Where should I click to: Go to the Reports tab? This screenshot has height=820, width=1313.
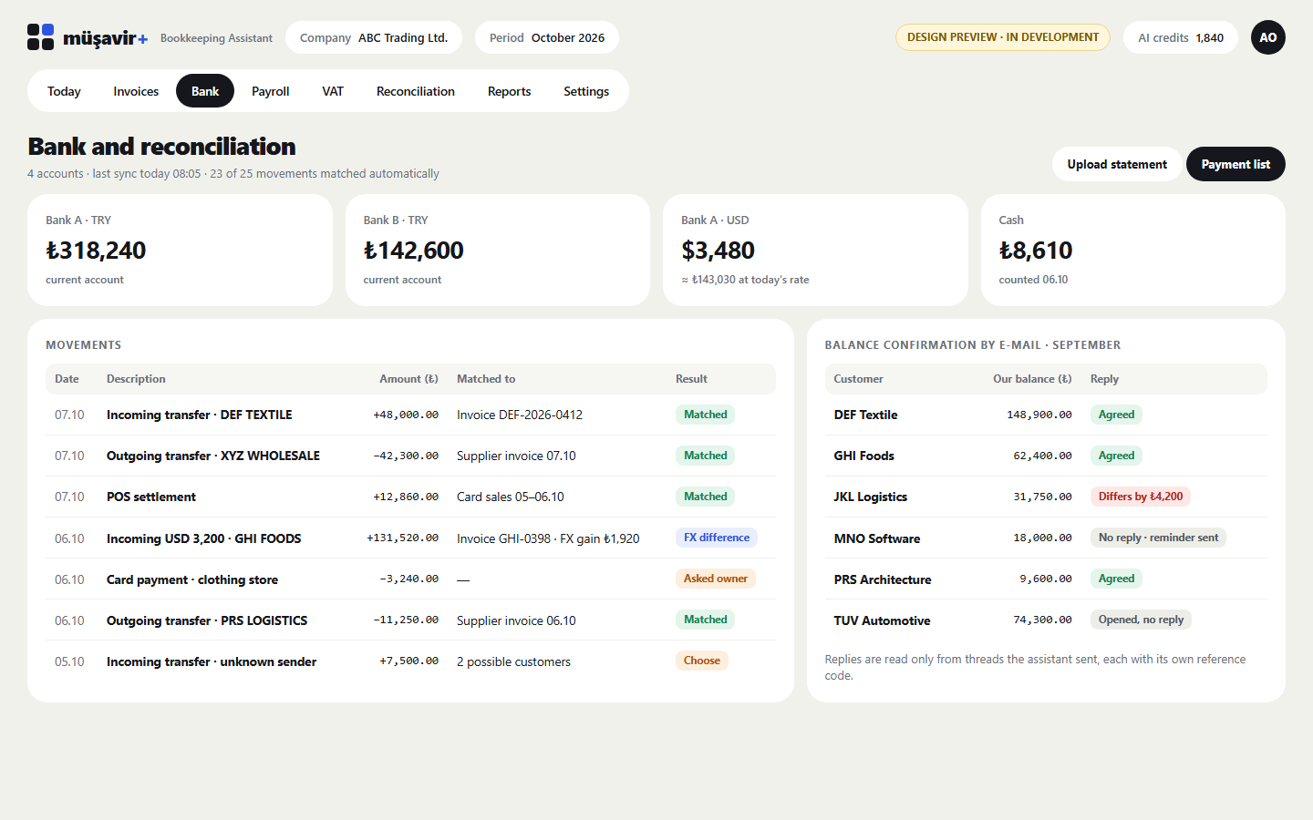[x=510, y=91]
